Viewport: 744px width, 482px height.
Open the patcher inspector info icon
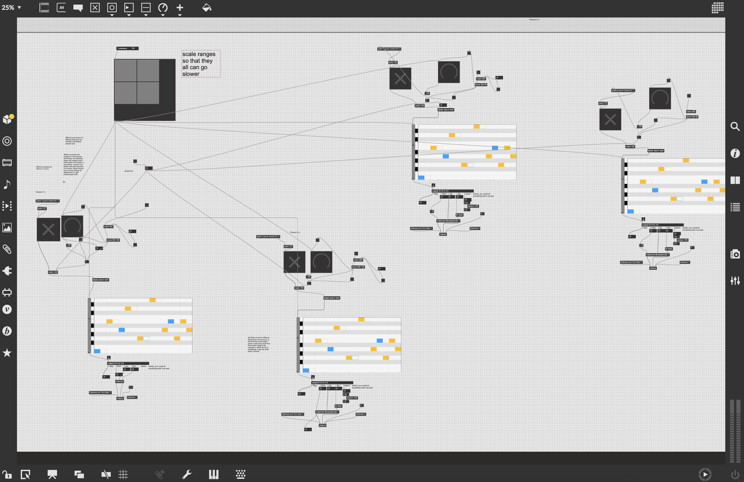[735, 153]
